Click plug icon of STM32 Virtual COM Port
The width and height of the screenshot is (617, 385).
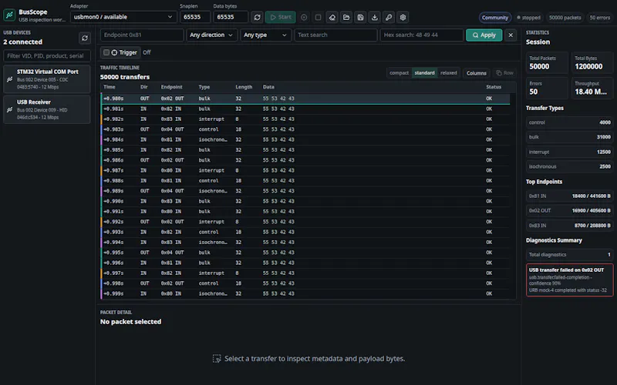10,79
